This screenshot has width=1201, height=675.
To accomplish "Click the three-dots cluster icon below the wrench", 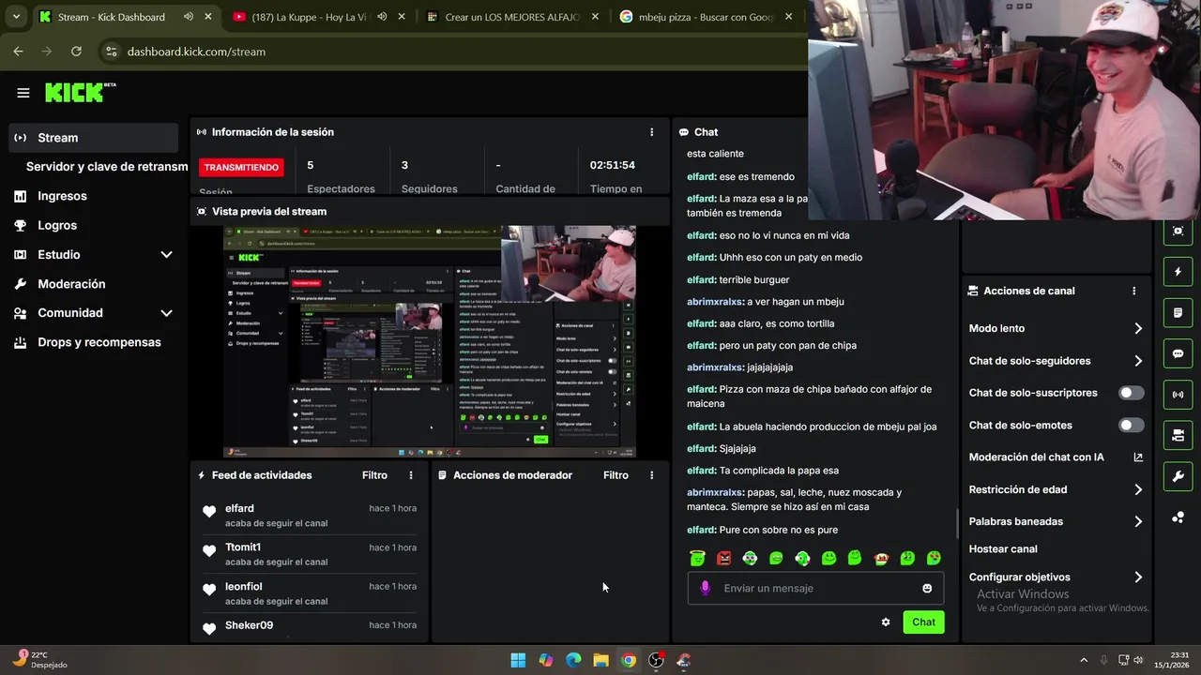I will pos(1178,517).
